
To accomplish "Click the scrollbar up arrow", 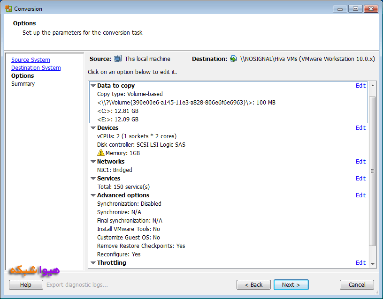I will tap(373, 85).
